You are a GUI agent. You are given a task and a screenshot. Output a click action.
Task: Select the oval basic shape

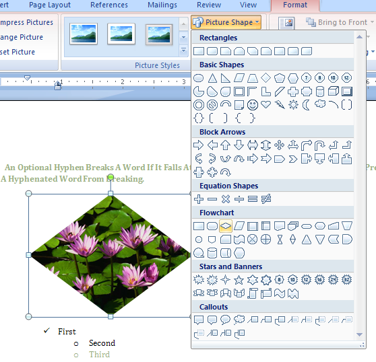tap(199, 78)
